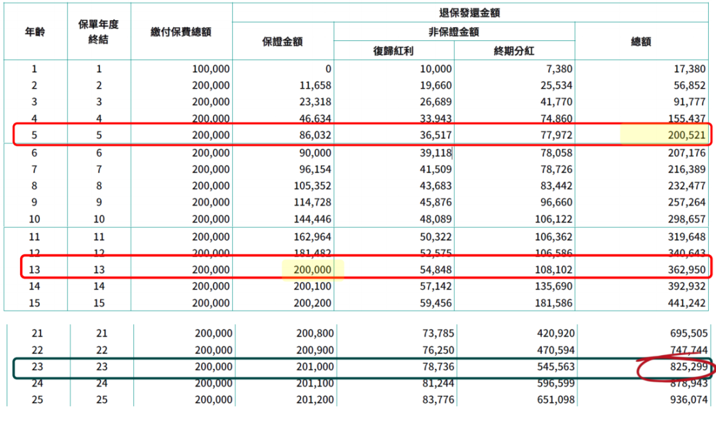Screen dimensions: 716x422
Task: Click the 11,658 guaranteed amount
Action: coord(315,85)
